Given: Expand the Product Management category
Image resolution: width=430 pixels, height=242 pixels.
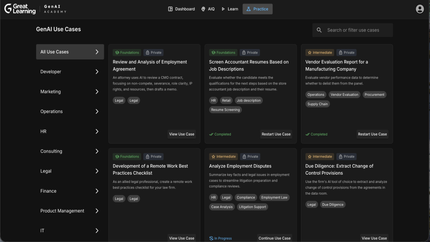Looking at the screenshot, I should 70,211.
